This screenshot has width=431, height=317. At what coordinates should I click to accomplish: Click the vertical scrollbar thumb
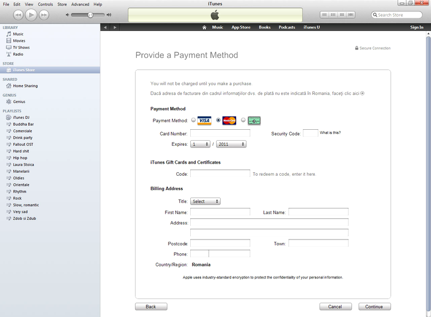(x=428, y=173)
